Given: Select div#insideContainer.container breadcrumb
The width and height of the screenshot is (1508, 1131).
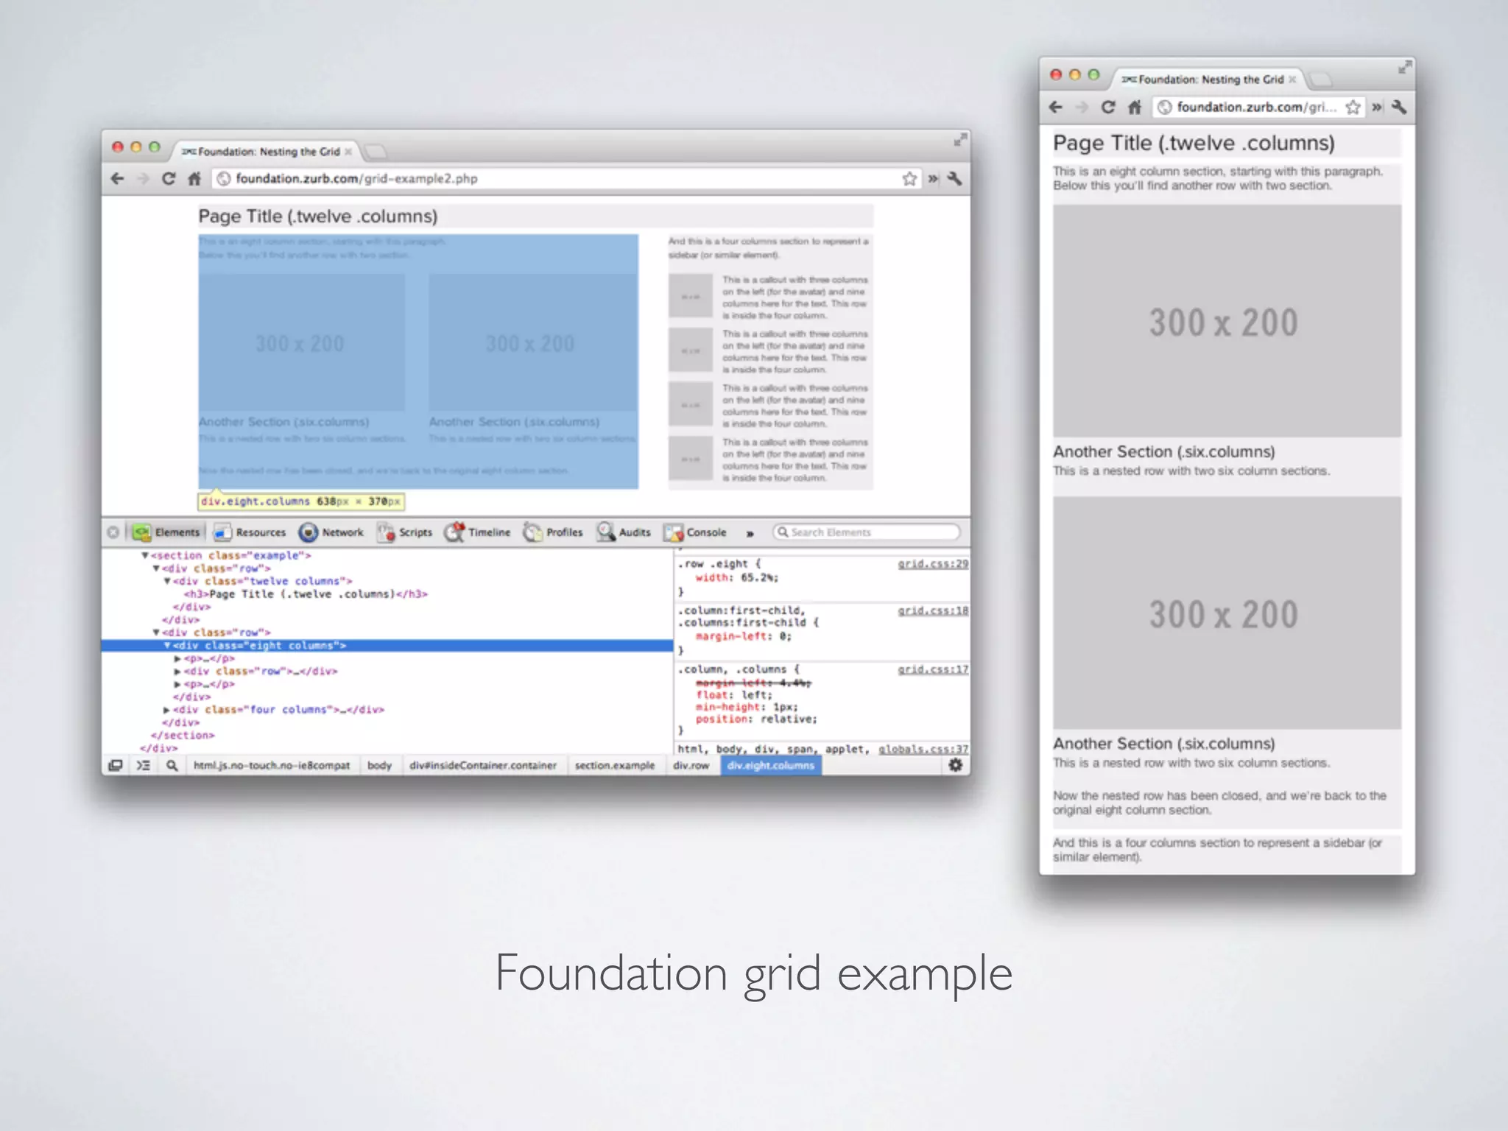Looking at the screenshot, I should [x=483, y=766].
